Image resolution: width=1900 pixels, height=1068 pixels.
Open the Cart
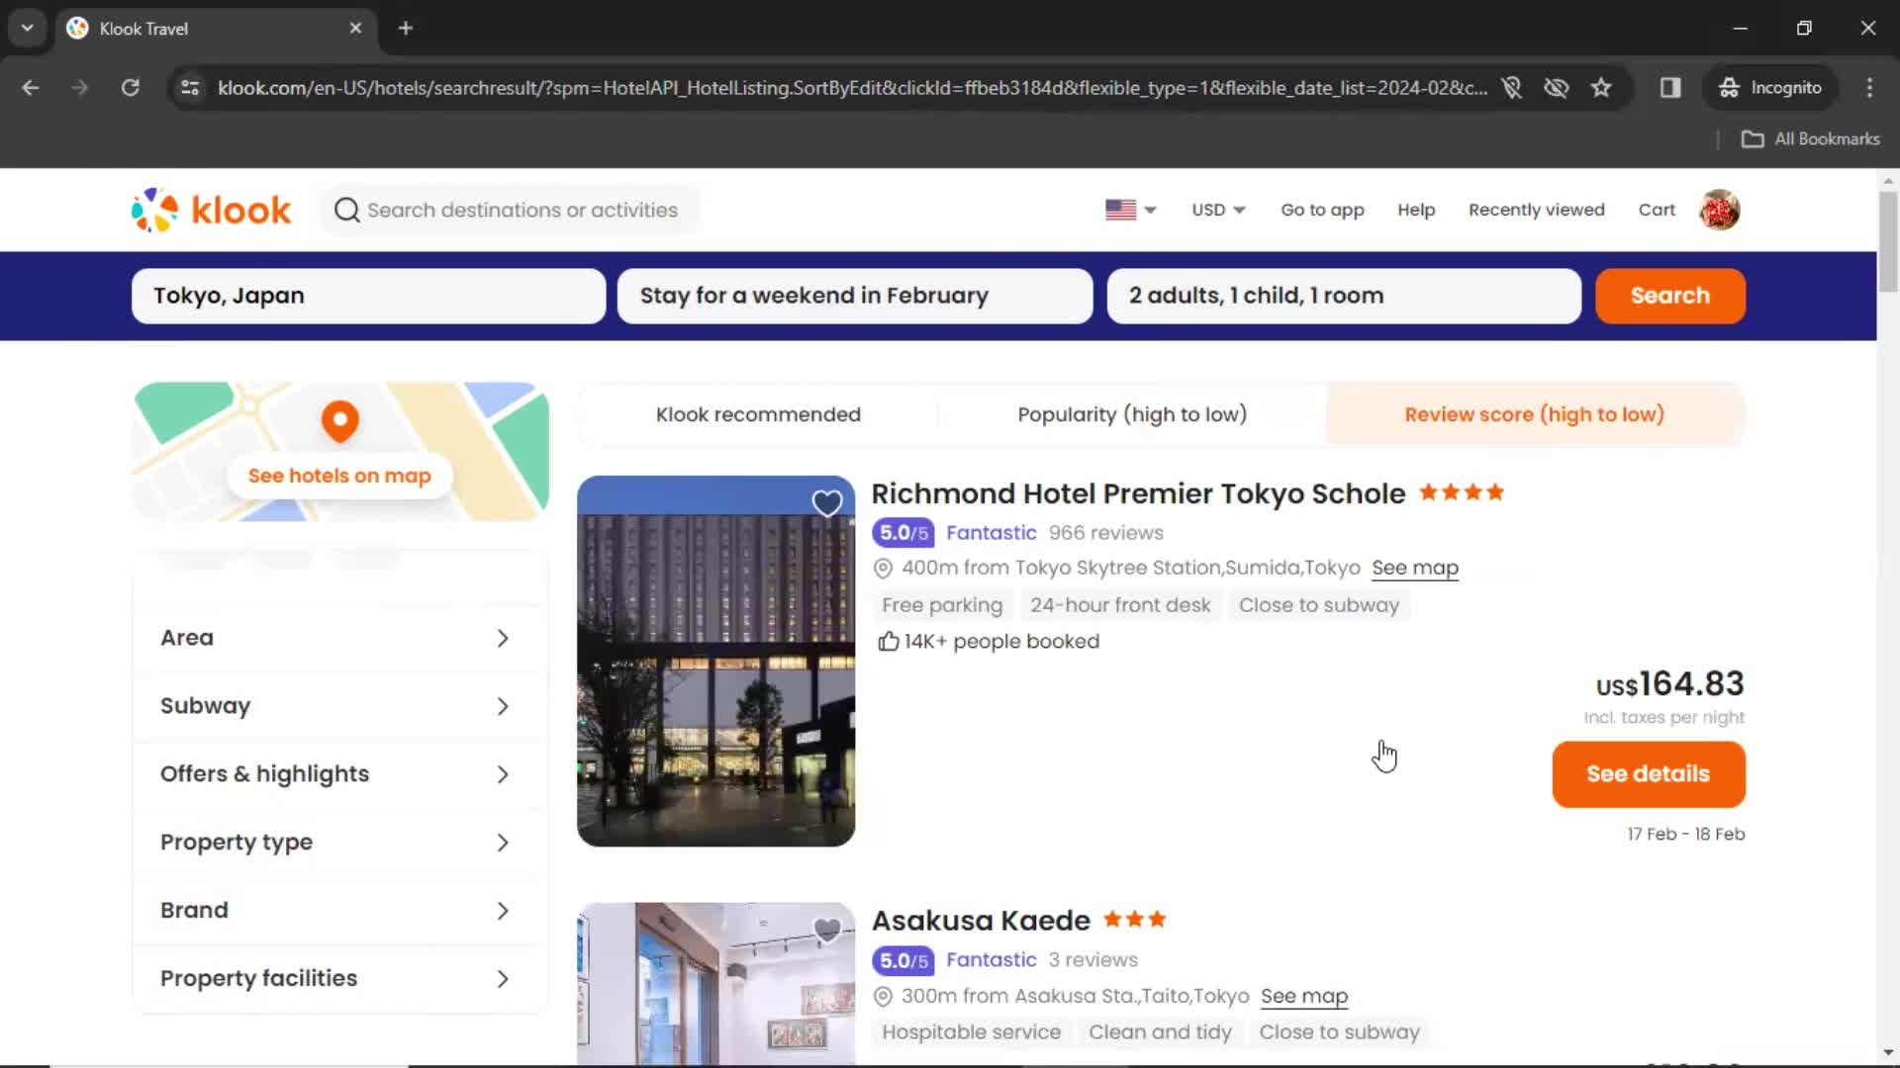[1657, 210]
